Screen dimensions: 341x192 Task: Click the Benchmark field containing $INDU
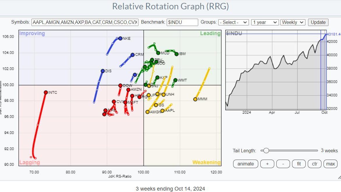click(x=182, y=22)
